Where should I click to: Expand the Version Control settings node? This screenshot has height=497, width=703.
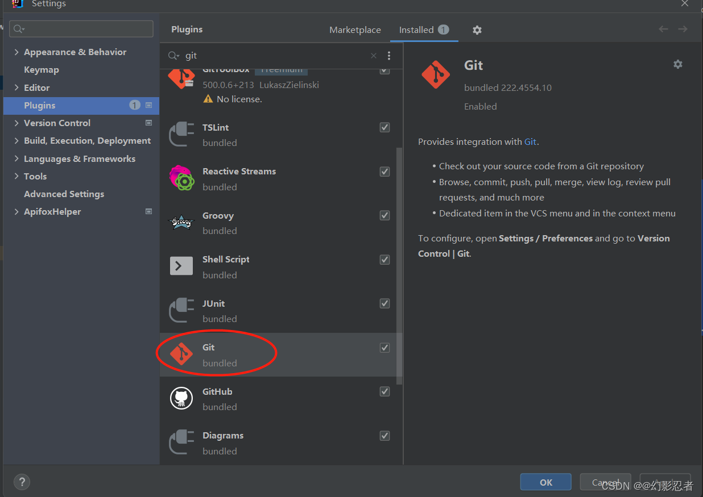[16, 123]
